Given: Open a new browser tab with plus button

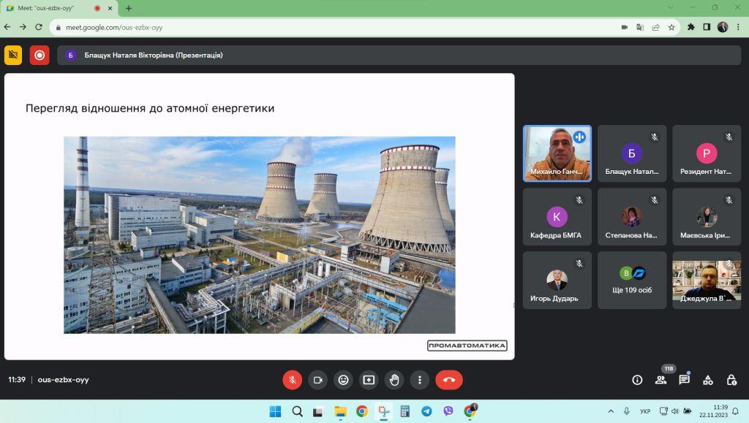Looking at the screenshot, I should point(129,8).
